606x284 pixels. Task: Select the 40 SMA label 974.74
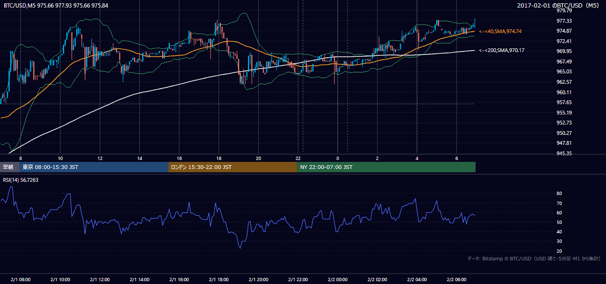pyautogui.click(x=500, y=31)
